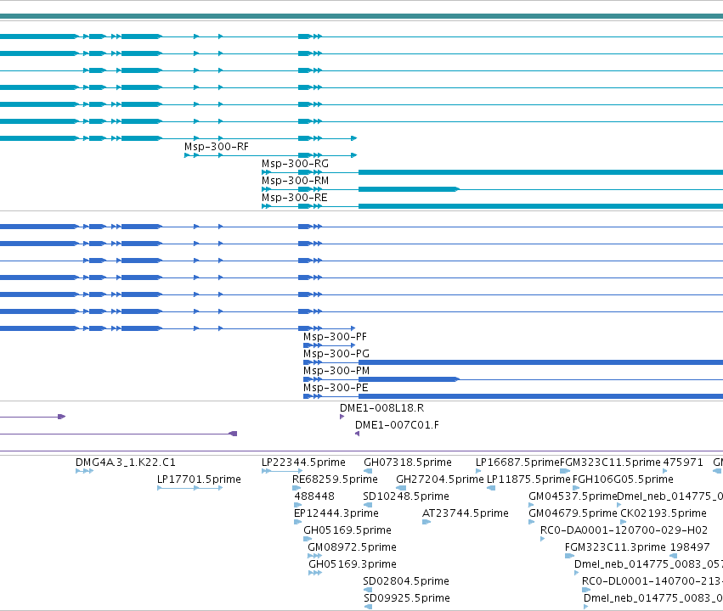
Task: Select the Msp-300-RM transcript label
Action: tap(295, 181)
